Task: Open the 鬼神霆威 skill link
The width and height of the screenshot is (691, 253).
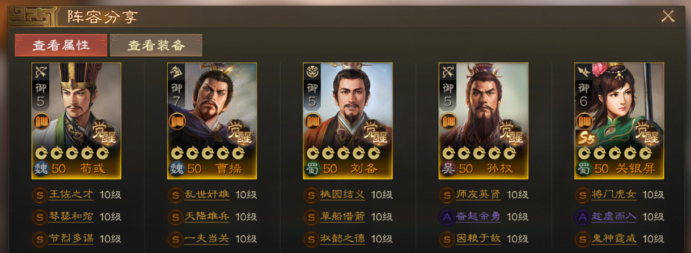Action: click(x=614, y=239)
